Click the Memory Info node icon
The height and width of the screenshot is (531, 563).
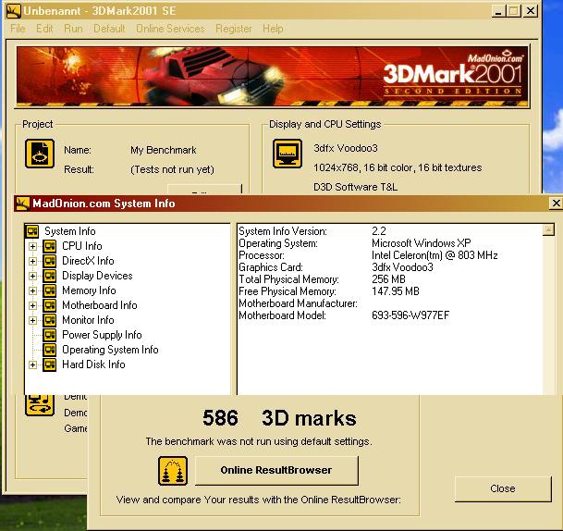pos(50,290)
